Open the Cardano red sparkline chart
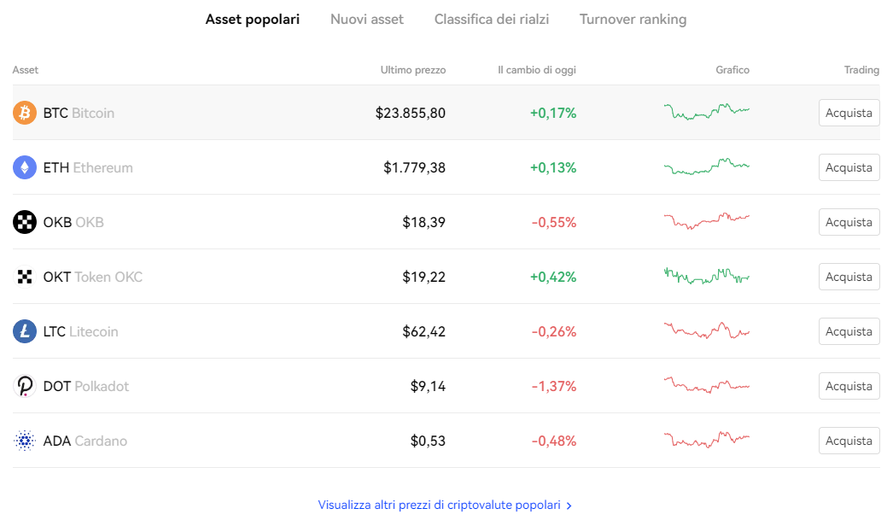The width and height of the screenshot is (893, 526). pos(707,440)
